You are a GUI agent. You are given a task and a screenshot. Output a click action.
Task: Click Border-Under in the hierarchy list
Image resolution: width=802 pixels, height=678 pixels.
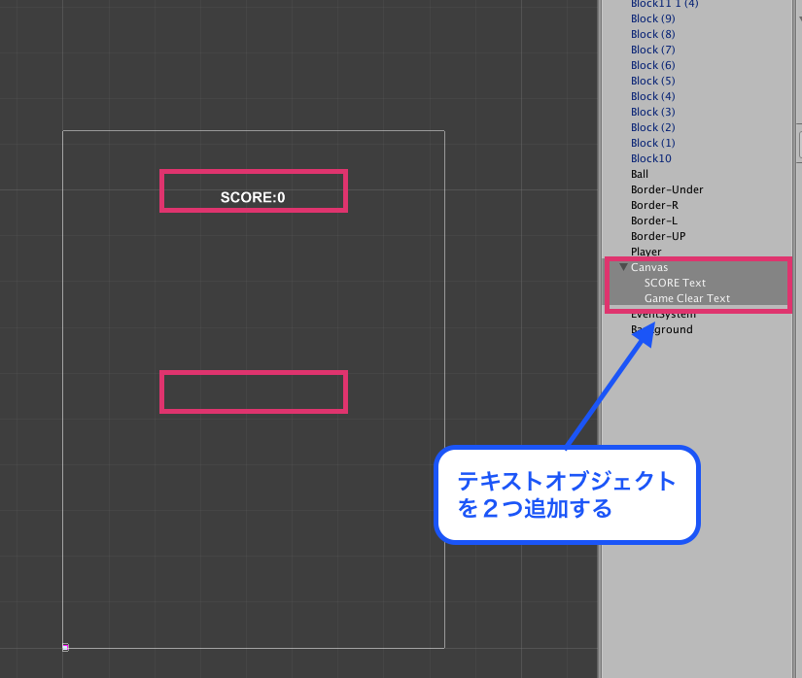667,189
